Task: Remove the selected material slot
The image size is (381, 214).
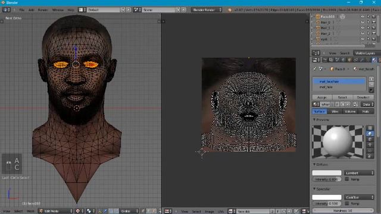Action: click(371, 84)
